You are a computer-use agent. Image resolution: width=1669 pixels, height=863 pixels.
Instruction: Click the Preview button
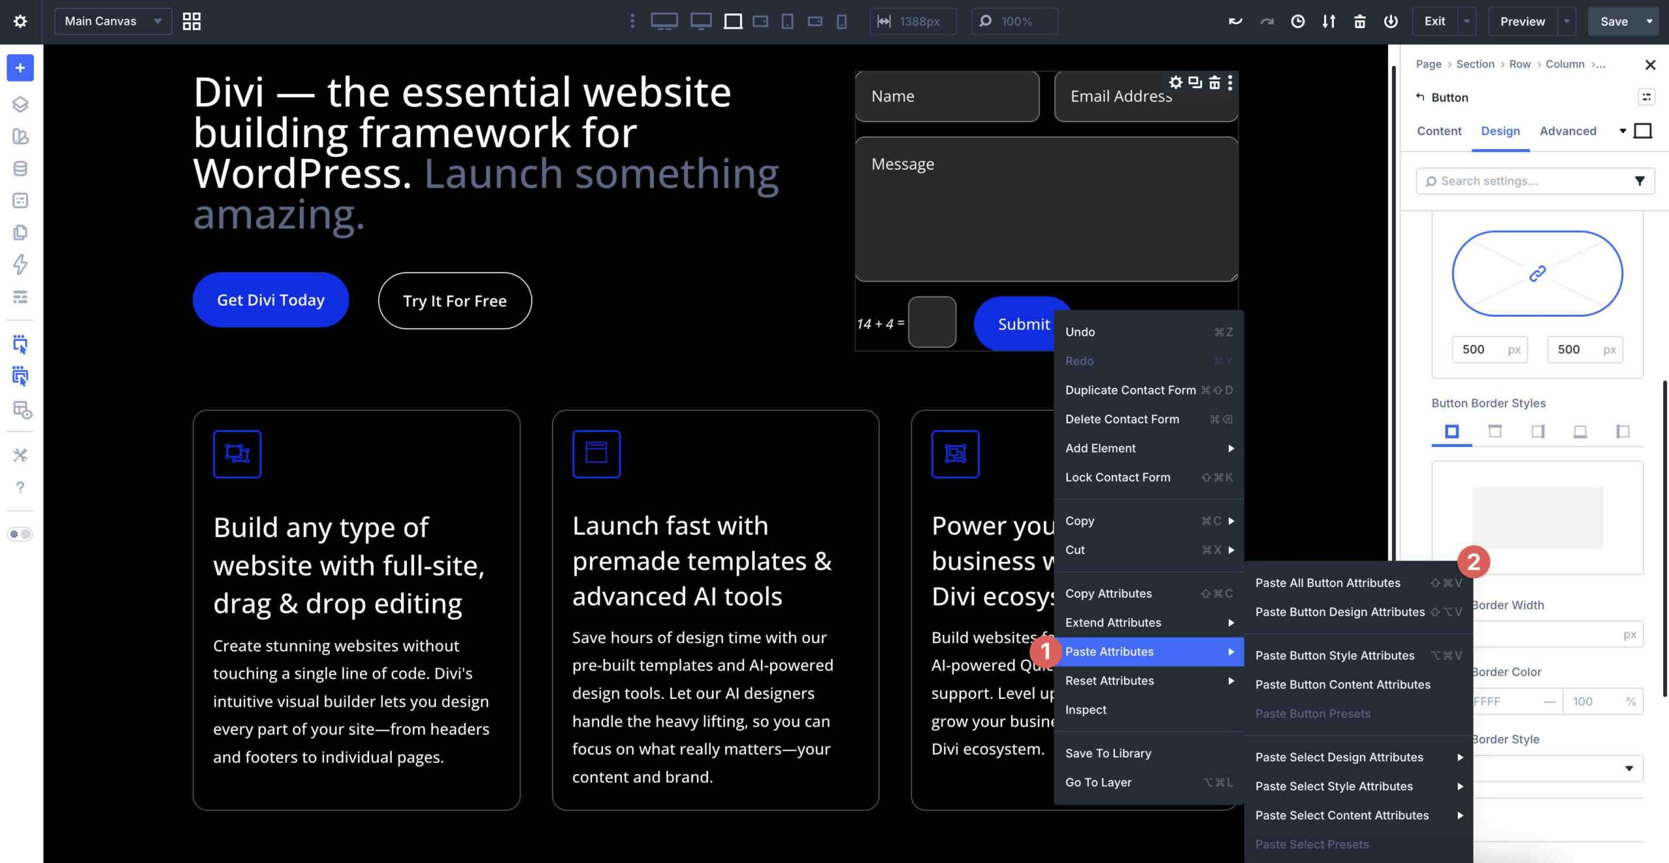coord(1522,22)
